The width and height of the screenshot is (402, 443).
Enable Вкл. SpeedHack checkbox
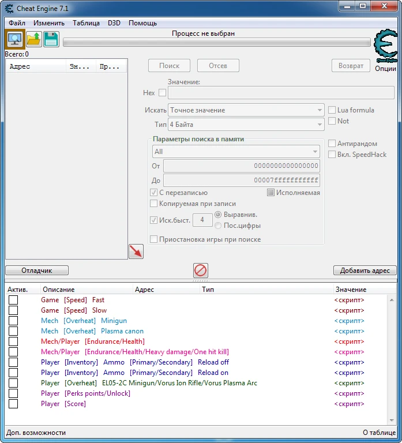pos(332,155)
